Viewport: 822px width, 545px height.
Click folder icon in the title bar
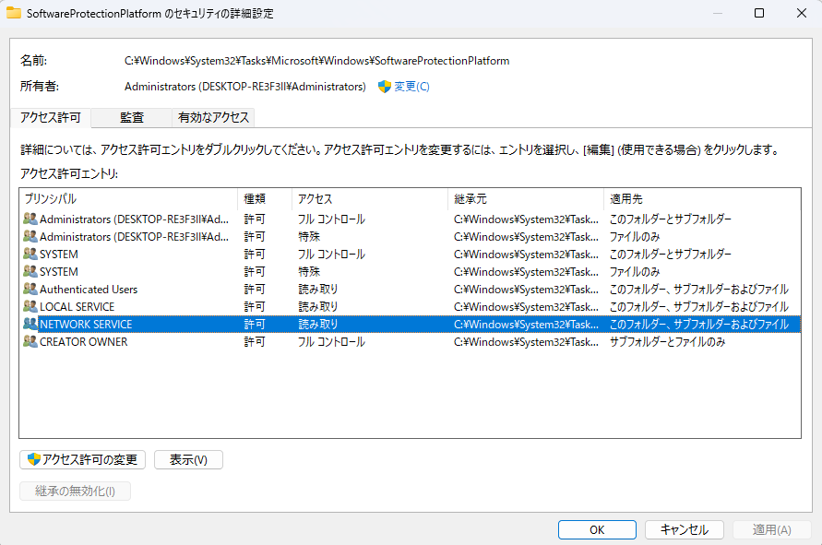(14, 13)
